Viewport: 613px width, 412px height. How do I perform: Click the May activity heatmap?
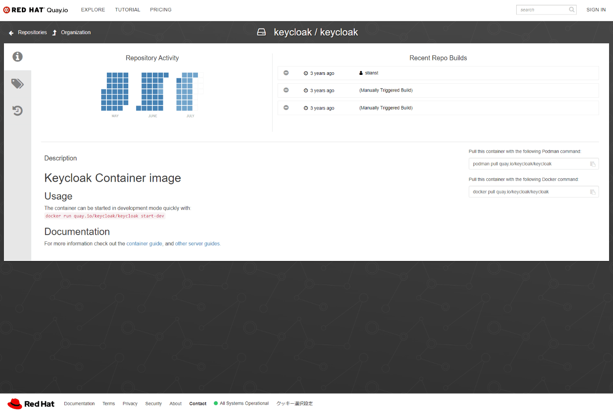pyautogui.click(x=115, y=92)
